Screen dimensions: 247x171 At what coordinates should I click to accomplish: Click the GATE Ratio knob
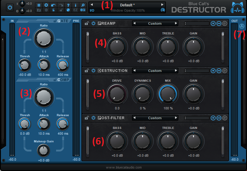(x=44, y=38)
